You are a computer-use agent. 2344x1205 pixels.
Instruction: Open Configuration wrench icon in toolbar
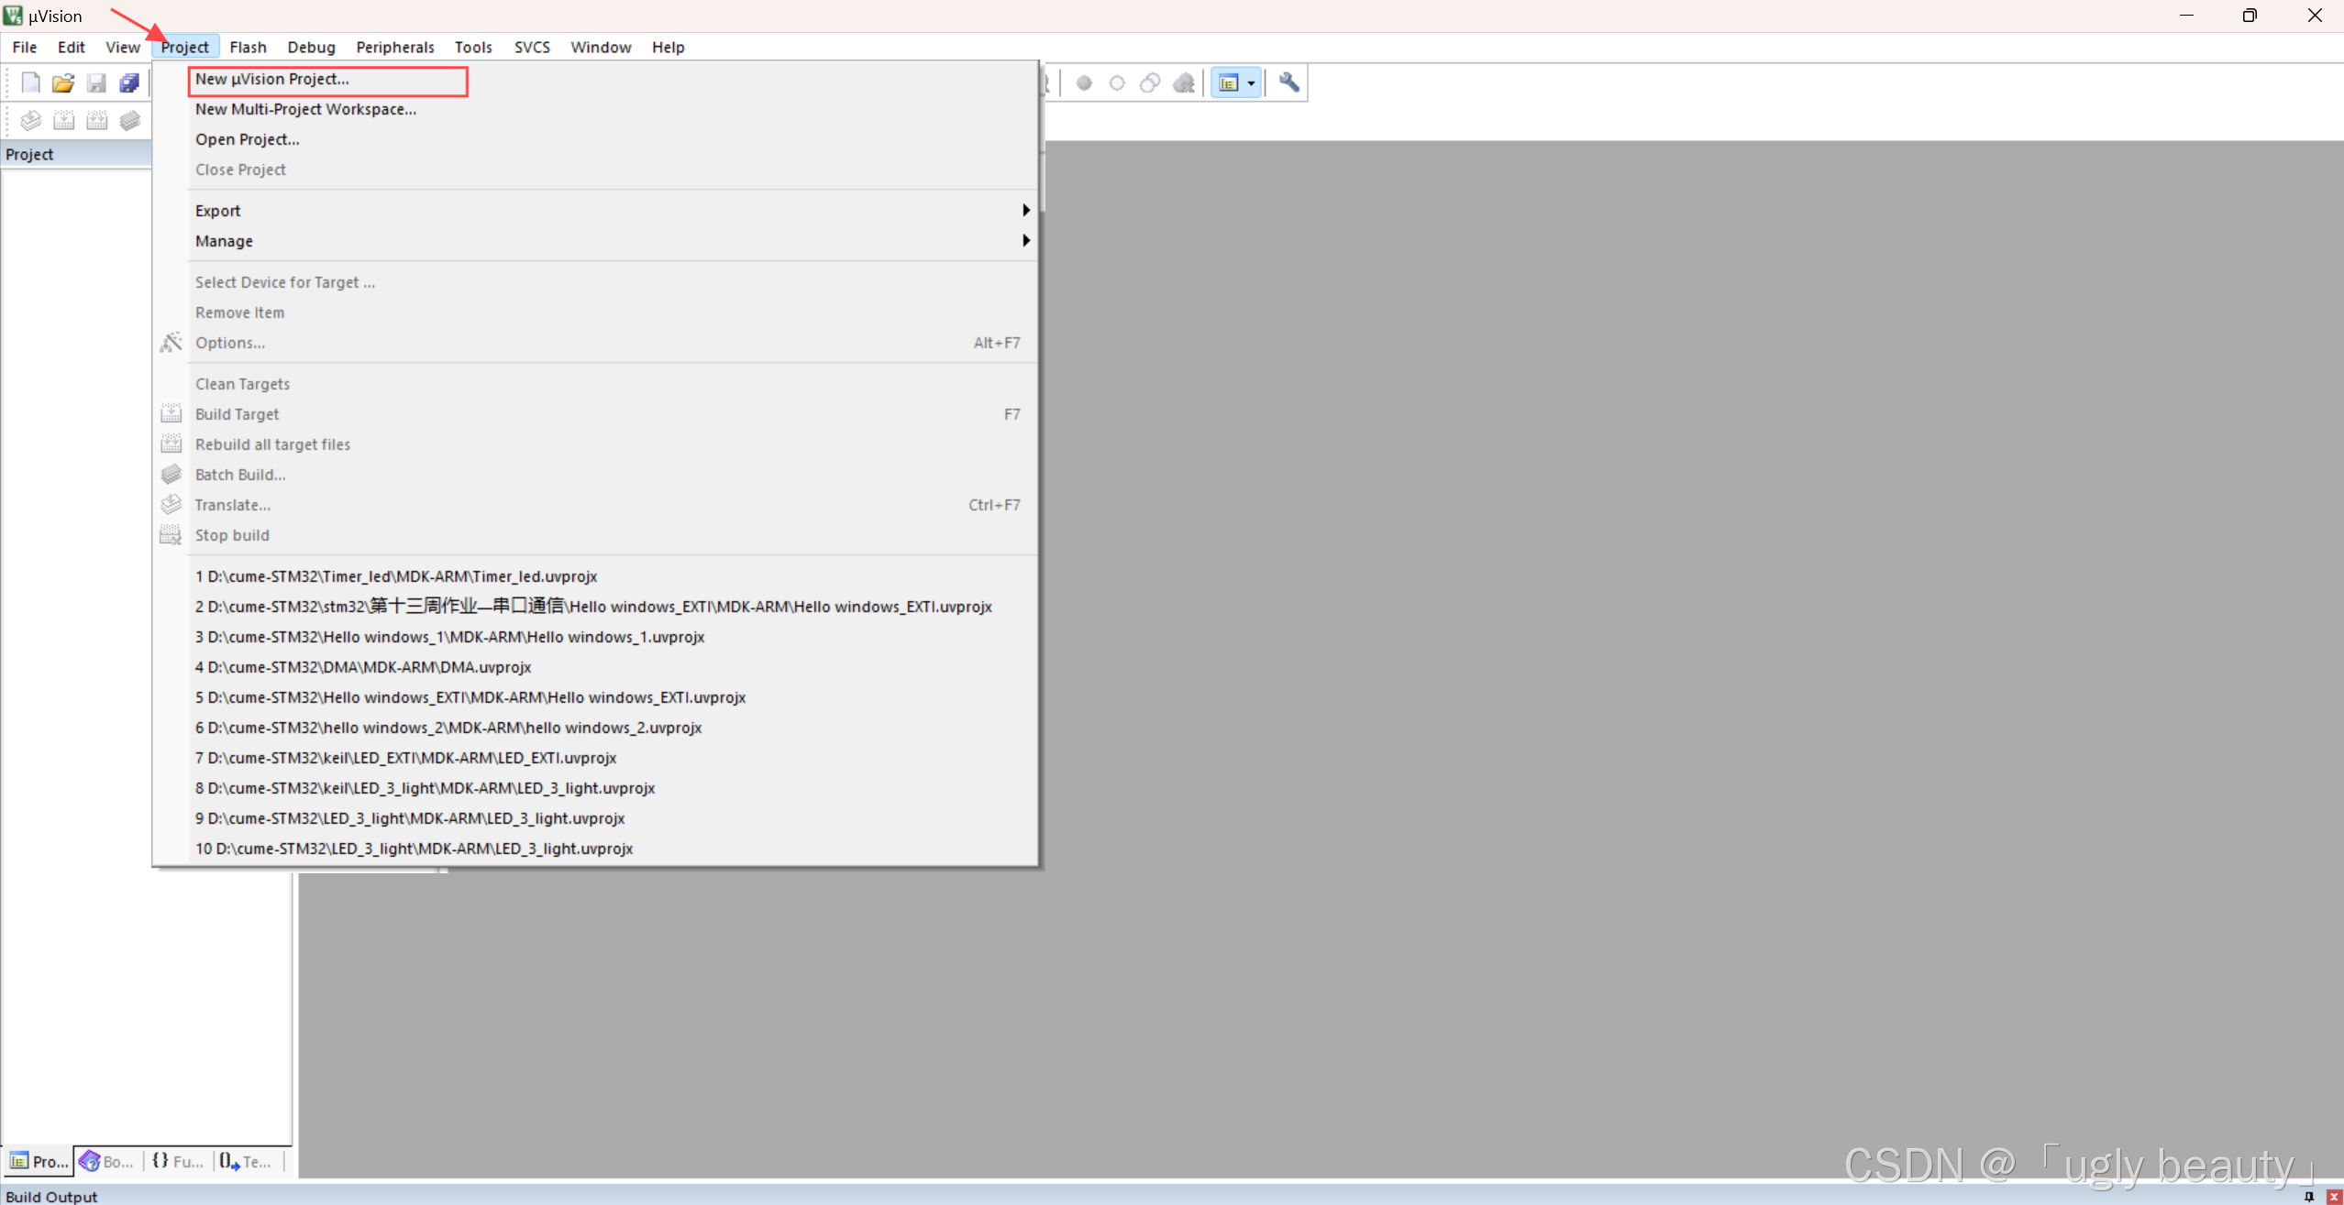(1288, 82)
